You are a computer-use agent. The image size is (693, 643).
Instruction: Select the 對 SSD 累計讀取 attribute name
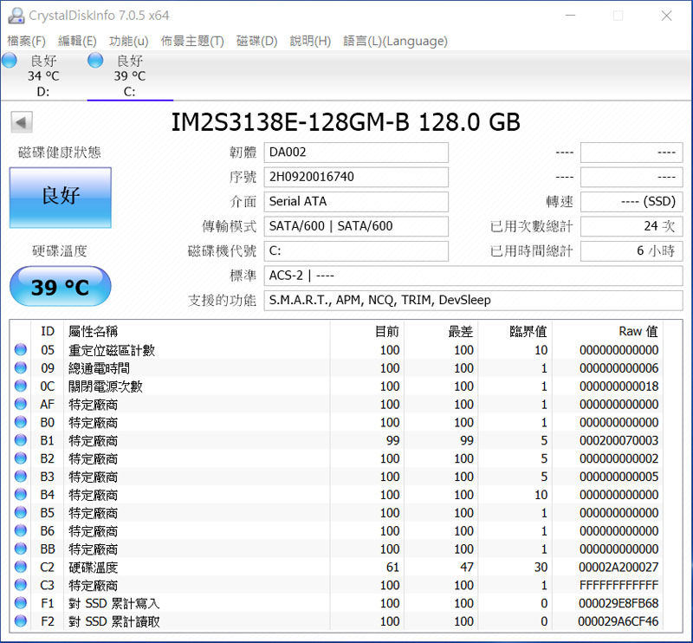[x=114, y=622]
